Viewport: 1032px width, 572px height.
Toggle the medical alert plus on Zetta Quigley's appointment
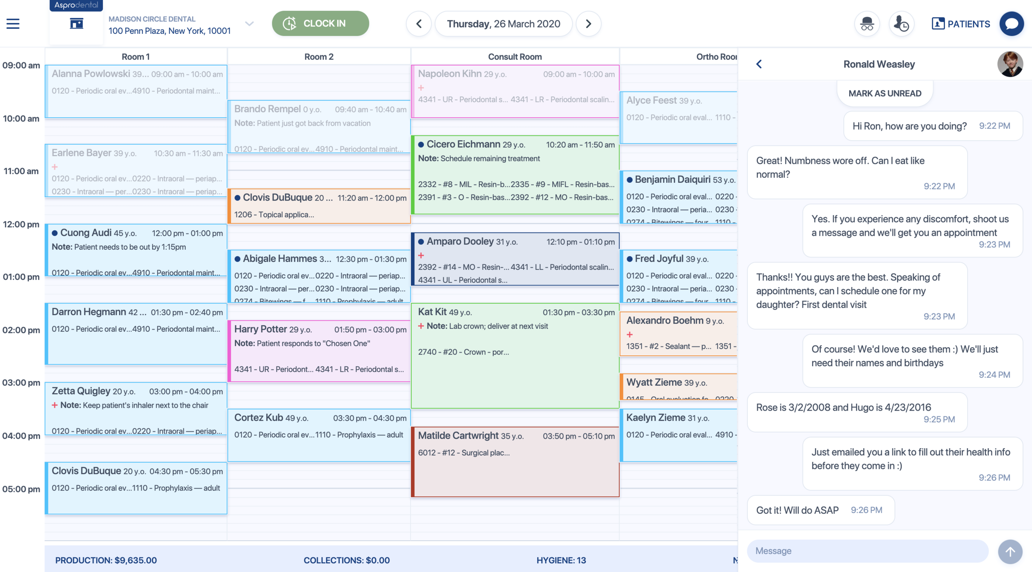point(54,405)
